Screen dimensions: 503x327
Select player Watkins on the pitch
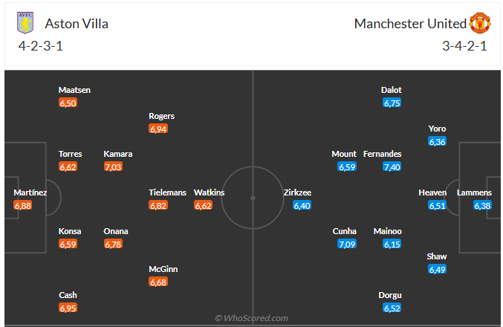(x=209, y=192)
